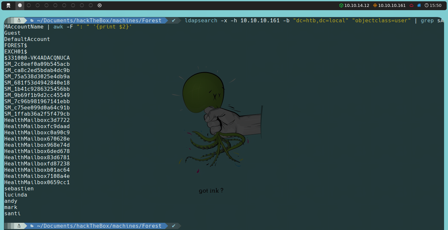Click the checkmark status in top prompt

tap(174, 20)
